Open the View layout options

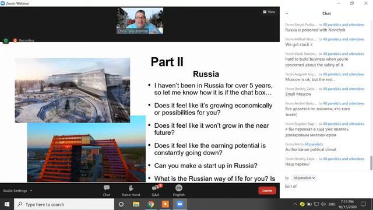(x=269, y=12)
